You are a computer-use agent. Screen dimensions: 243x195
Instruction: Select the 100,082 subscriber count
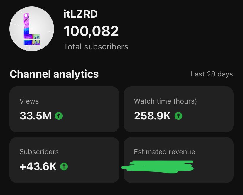[91, 31]
